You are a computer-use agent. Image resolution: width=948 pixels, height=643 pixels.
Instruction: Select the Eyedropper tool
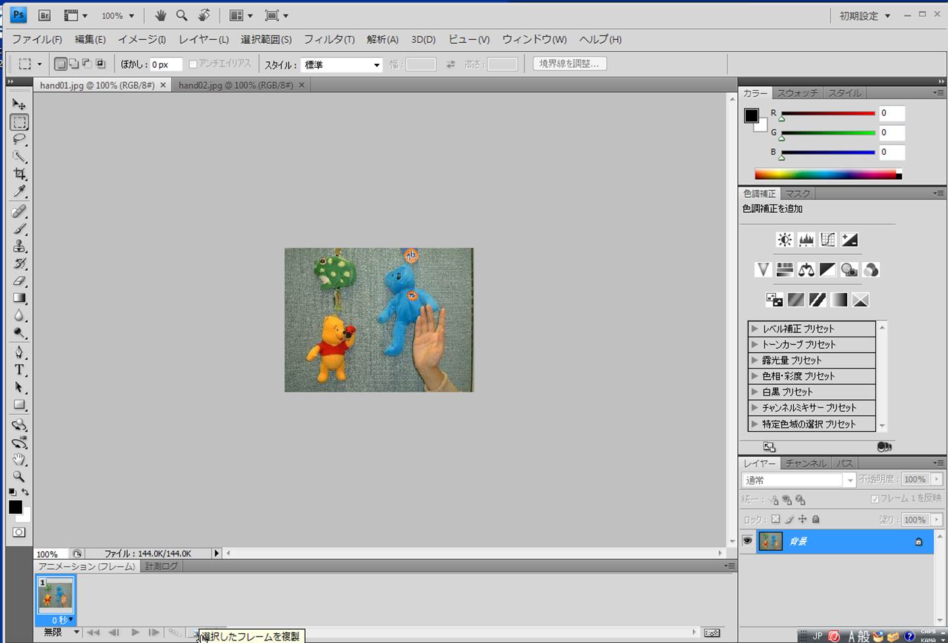[x=19, y=192]
